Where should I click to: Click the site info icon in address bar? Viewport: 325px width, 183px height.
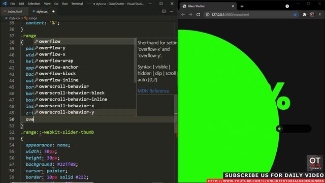[x=208, y=15]
